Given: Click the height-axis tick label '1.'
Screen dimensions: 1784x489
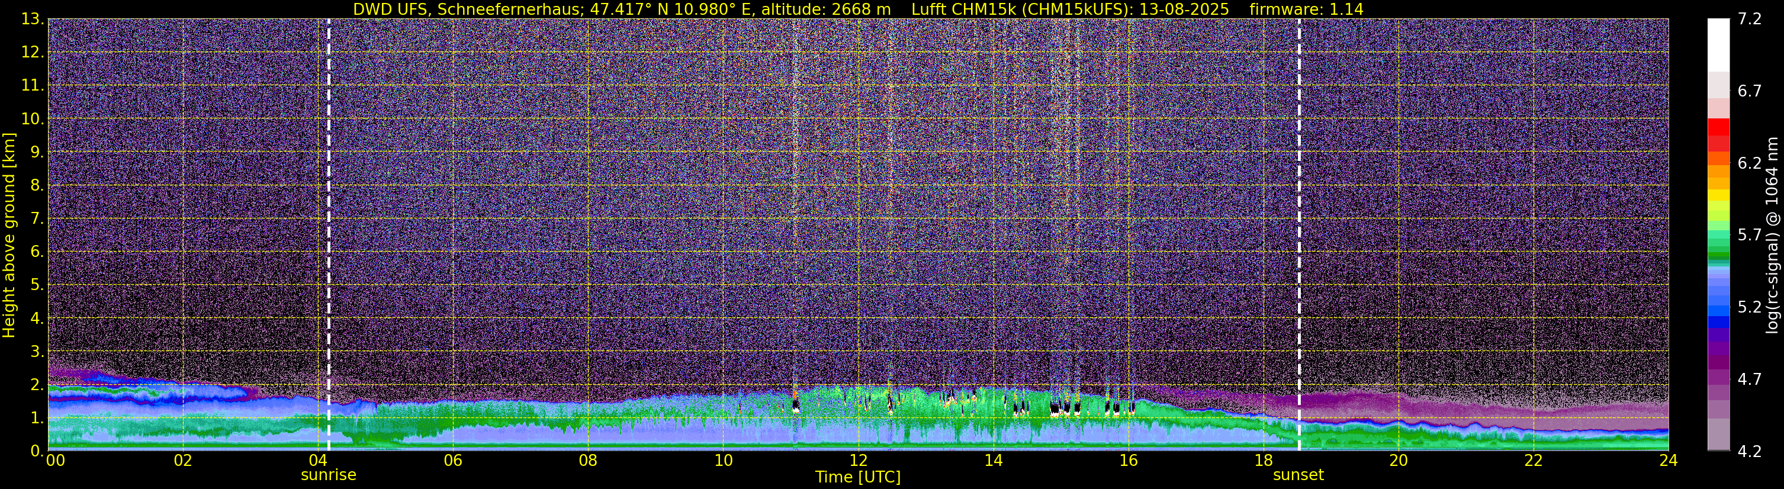Looking at the screenshot, I should pyautogui.click(x=37, y=417).
